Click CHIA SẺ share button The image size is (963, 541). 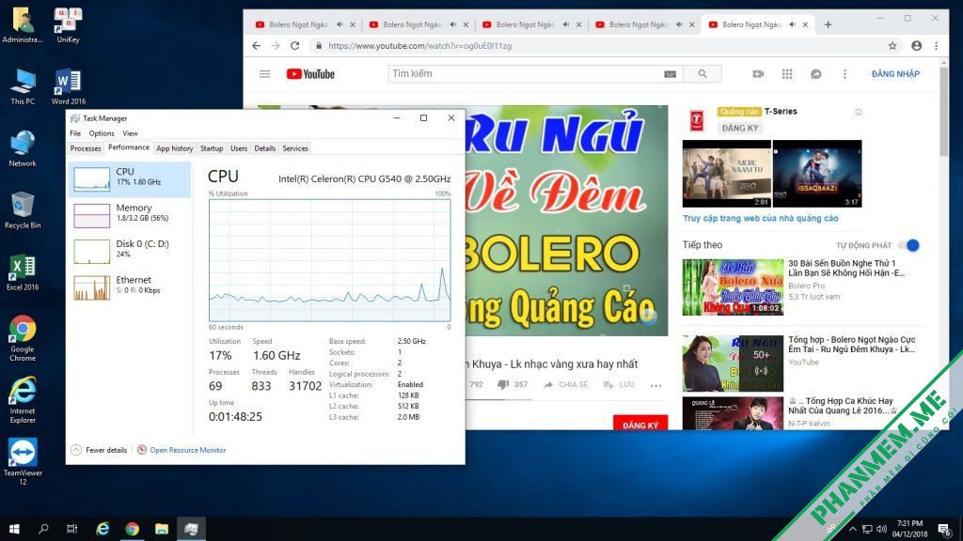coord(566,384)
